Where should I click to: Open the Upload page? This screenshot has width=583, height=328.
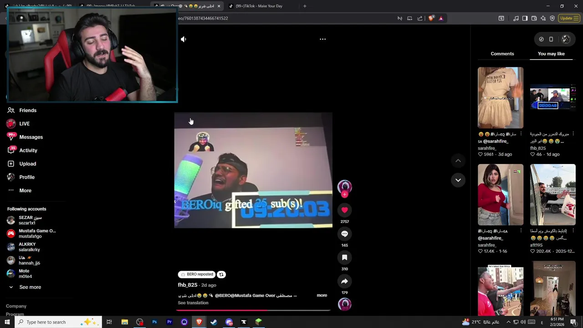[27, 164]
